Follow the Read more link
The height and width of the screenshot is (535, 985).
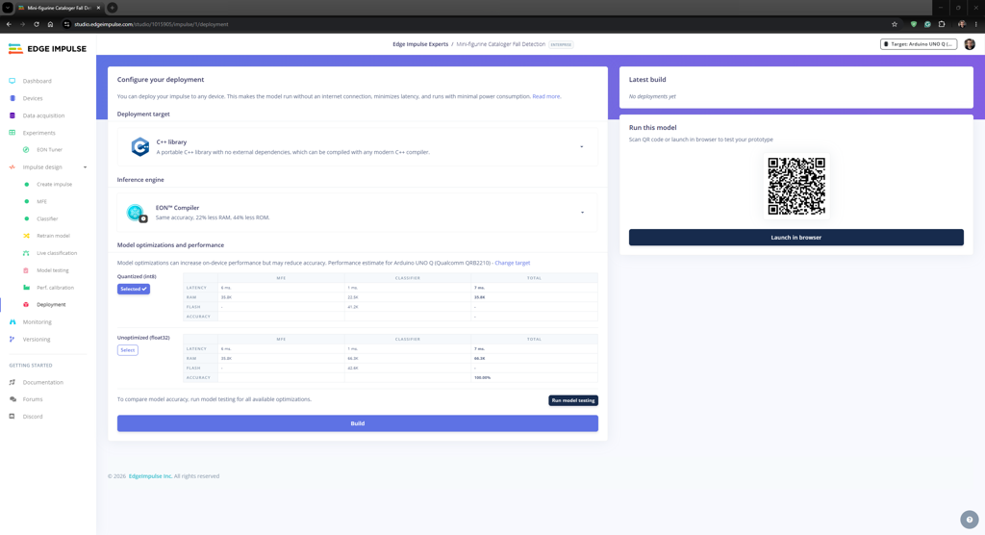[x=546, y=96]
